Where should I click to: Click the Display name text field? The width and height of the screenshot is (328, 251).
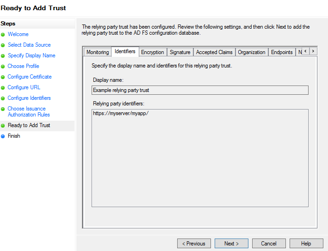tap(200, 90)
